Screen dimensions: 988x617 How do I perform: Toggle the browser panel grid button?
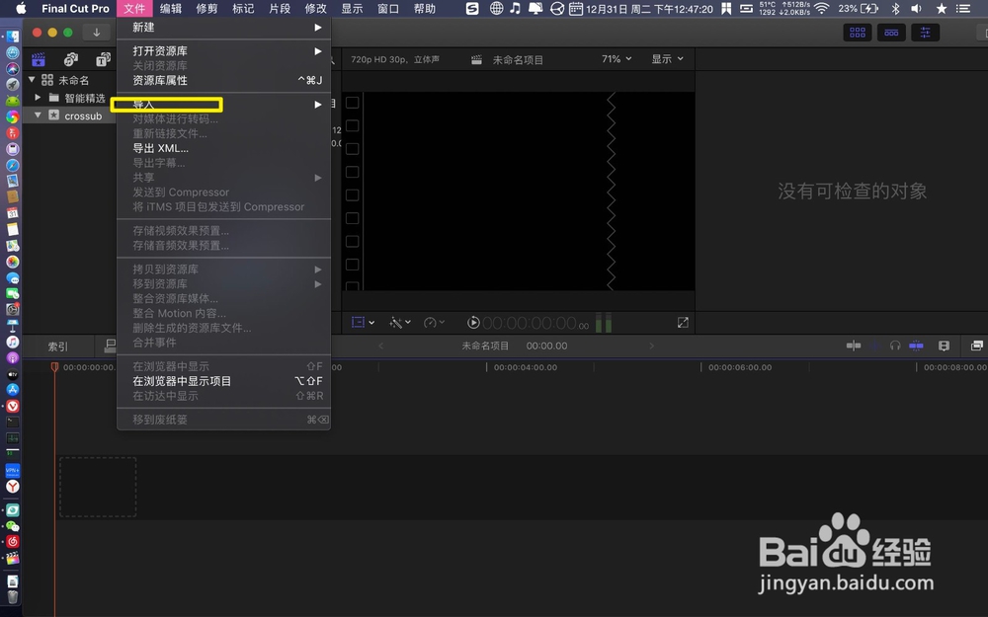click(858, 33)
